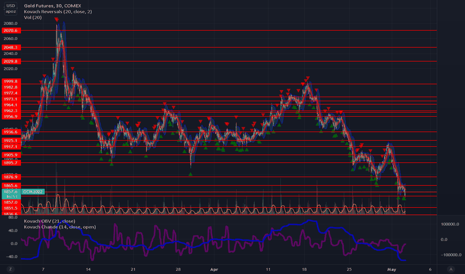
Task: Select the 1982.8 price level label
Action: point(10,87)
